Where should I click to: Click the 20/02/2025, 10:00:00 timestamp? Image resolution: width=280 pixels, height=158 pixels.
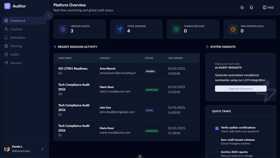point(177,71)
